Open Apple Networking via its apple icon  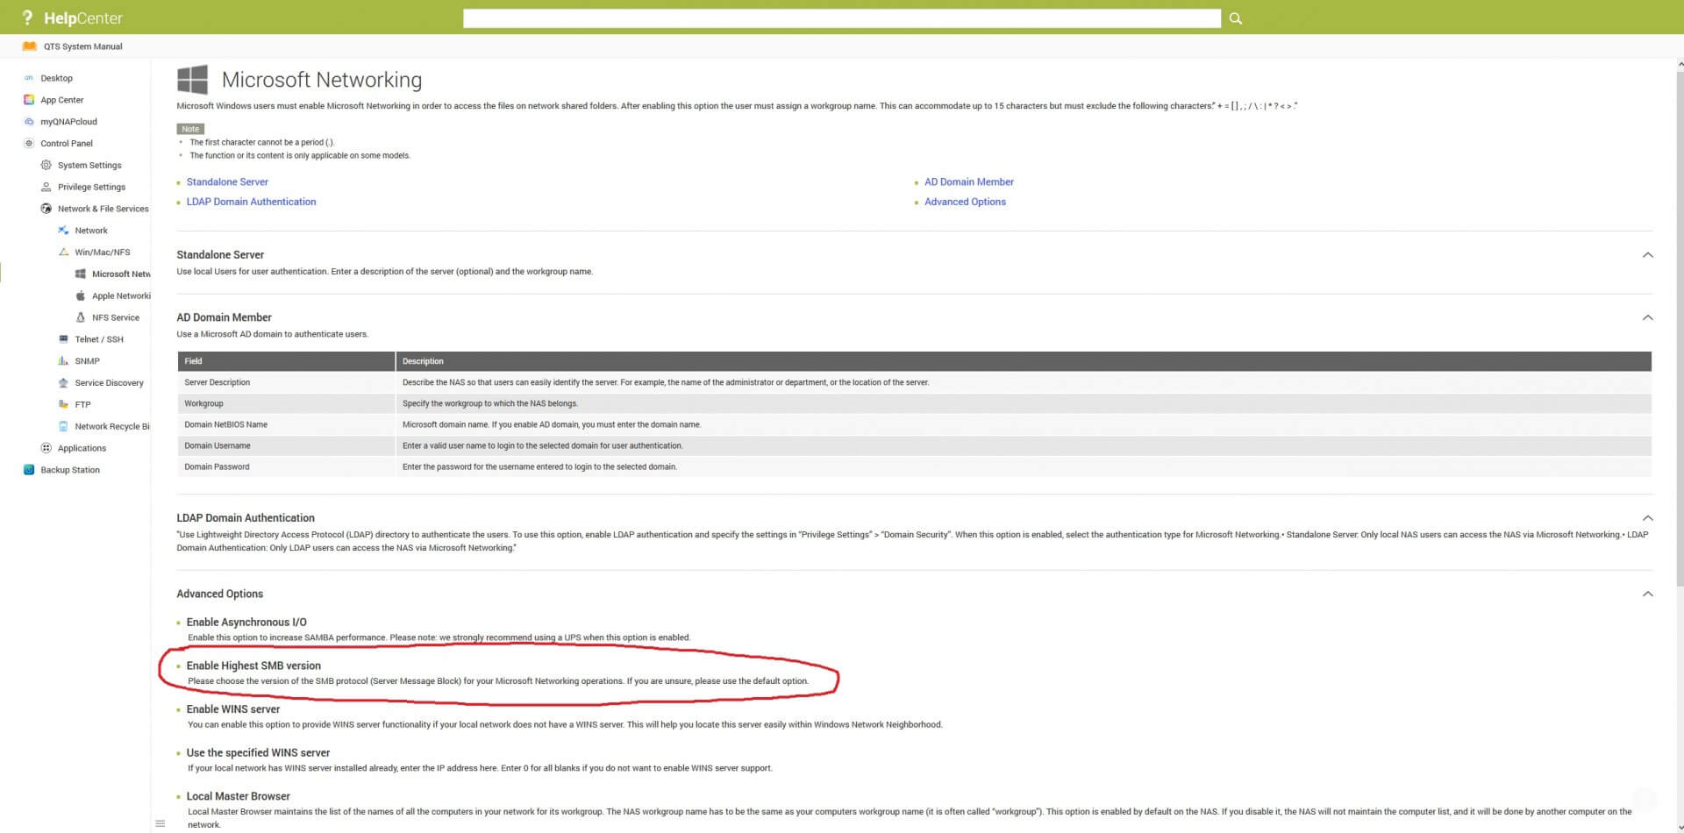(81, 295)
